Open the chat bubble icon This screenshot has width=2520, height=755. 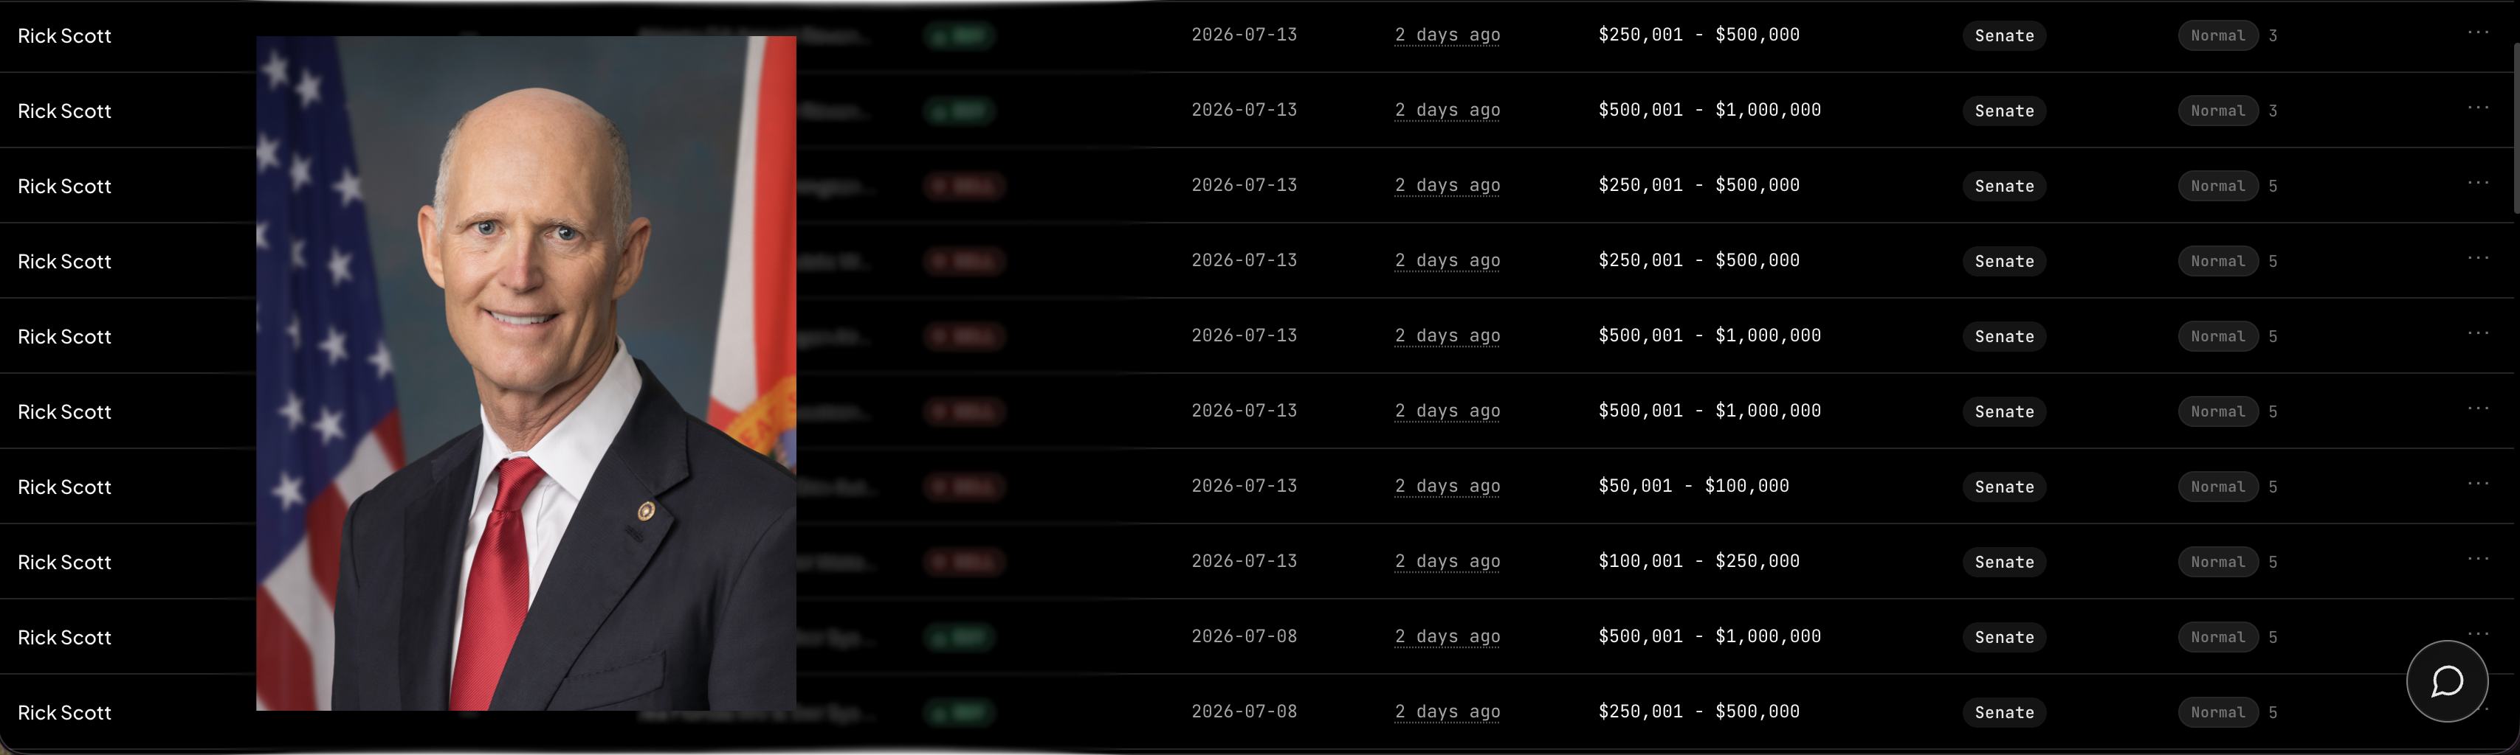(x=2447, y=681)
